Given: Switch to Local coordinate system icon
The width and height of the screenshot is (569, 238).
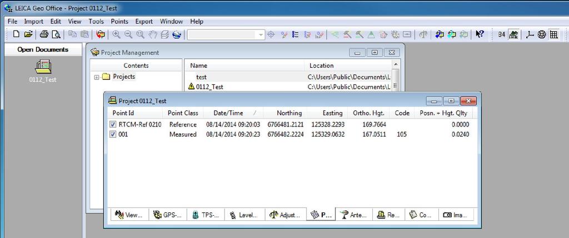Looking at the screenshot, I should [513, 34].
